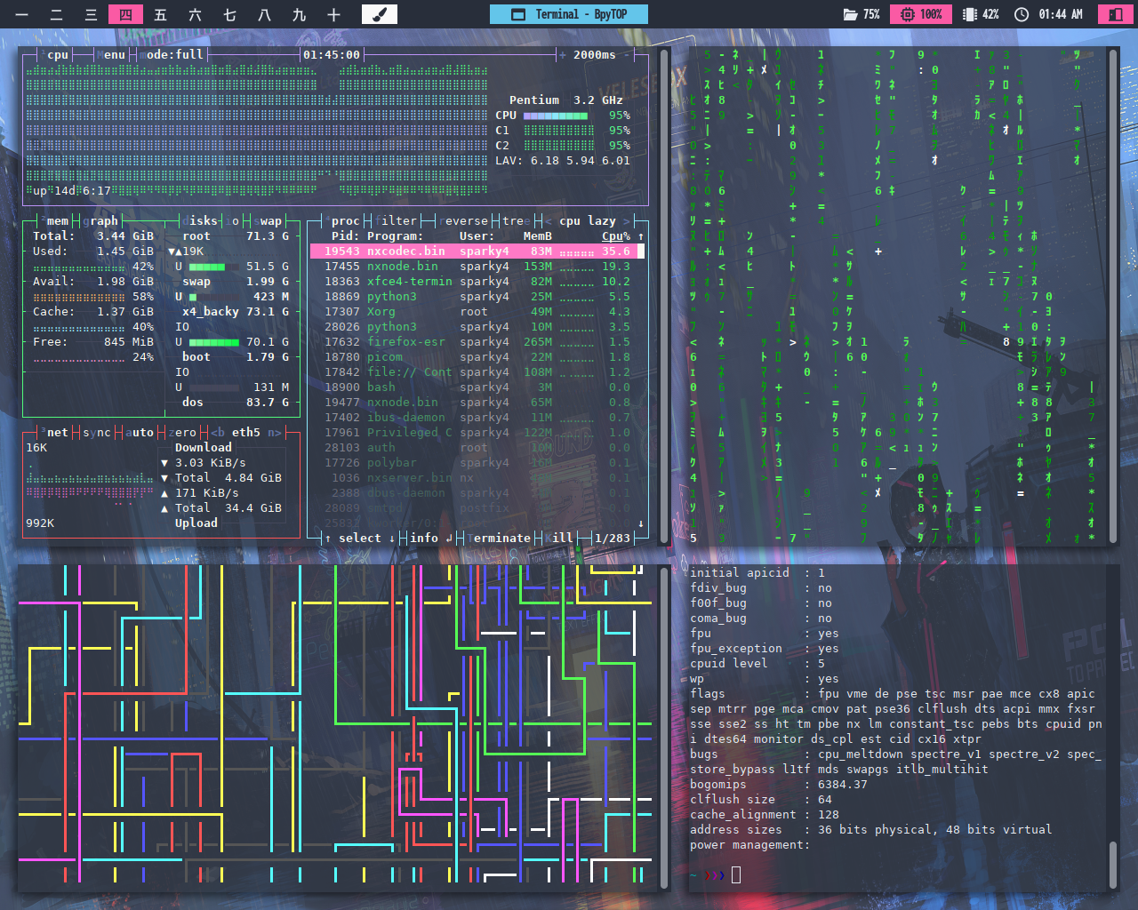
Task: Change the bpytop view mode from full
Action: (174, 54)
